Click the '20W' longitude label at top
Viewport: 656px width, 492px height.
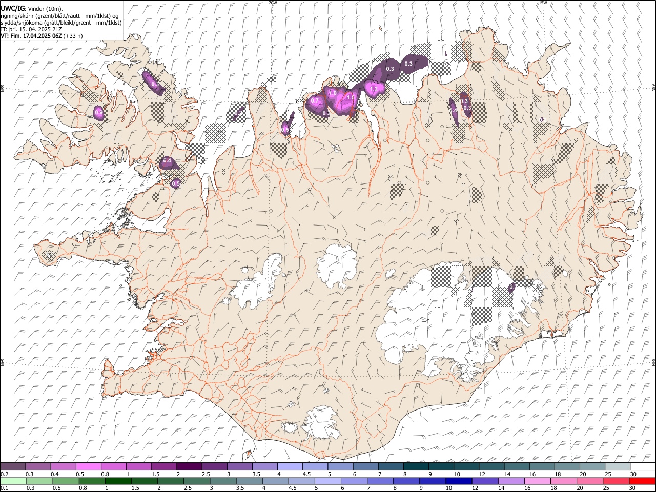[273, 3]
